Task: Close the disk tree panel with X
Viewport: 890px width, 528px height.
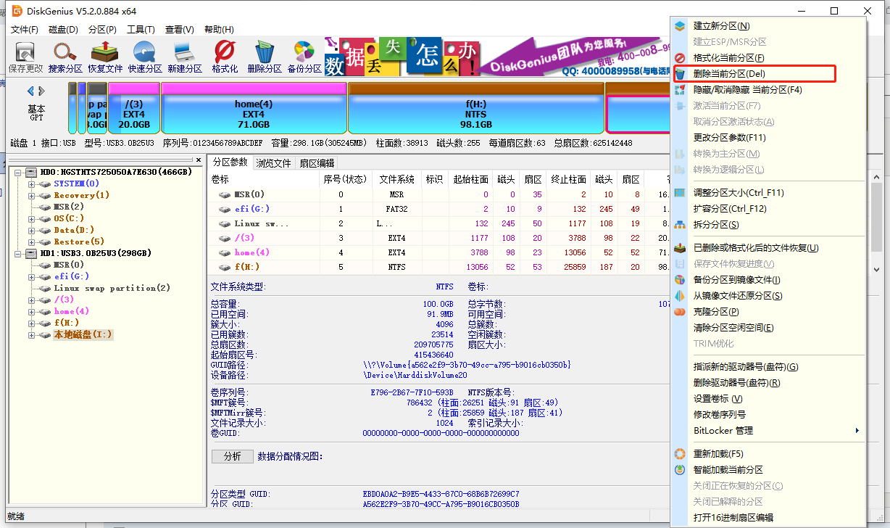Action: [x=199, y=160]
